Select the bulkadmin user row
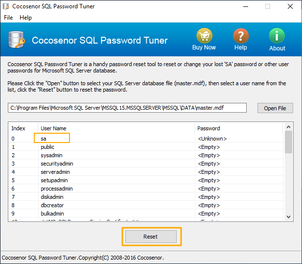 point(146,214)
